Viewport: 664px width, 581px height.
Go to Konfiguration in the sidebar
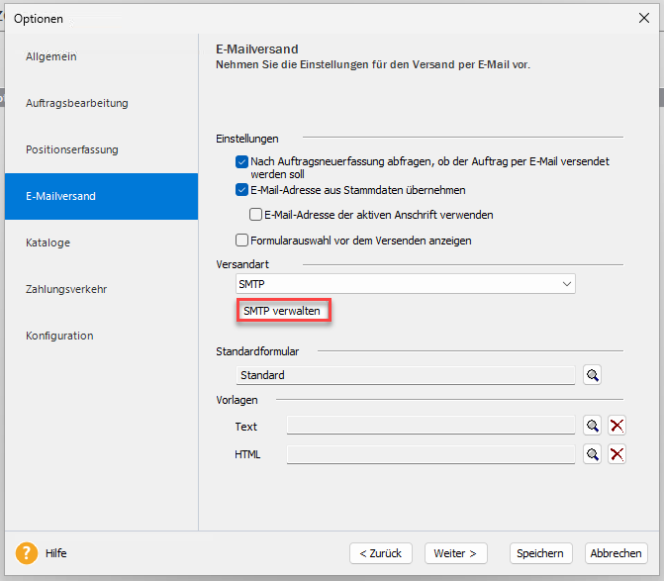point(59,336)
